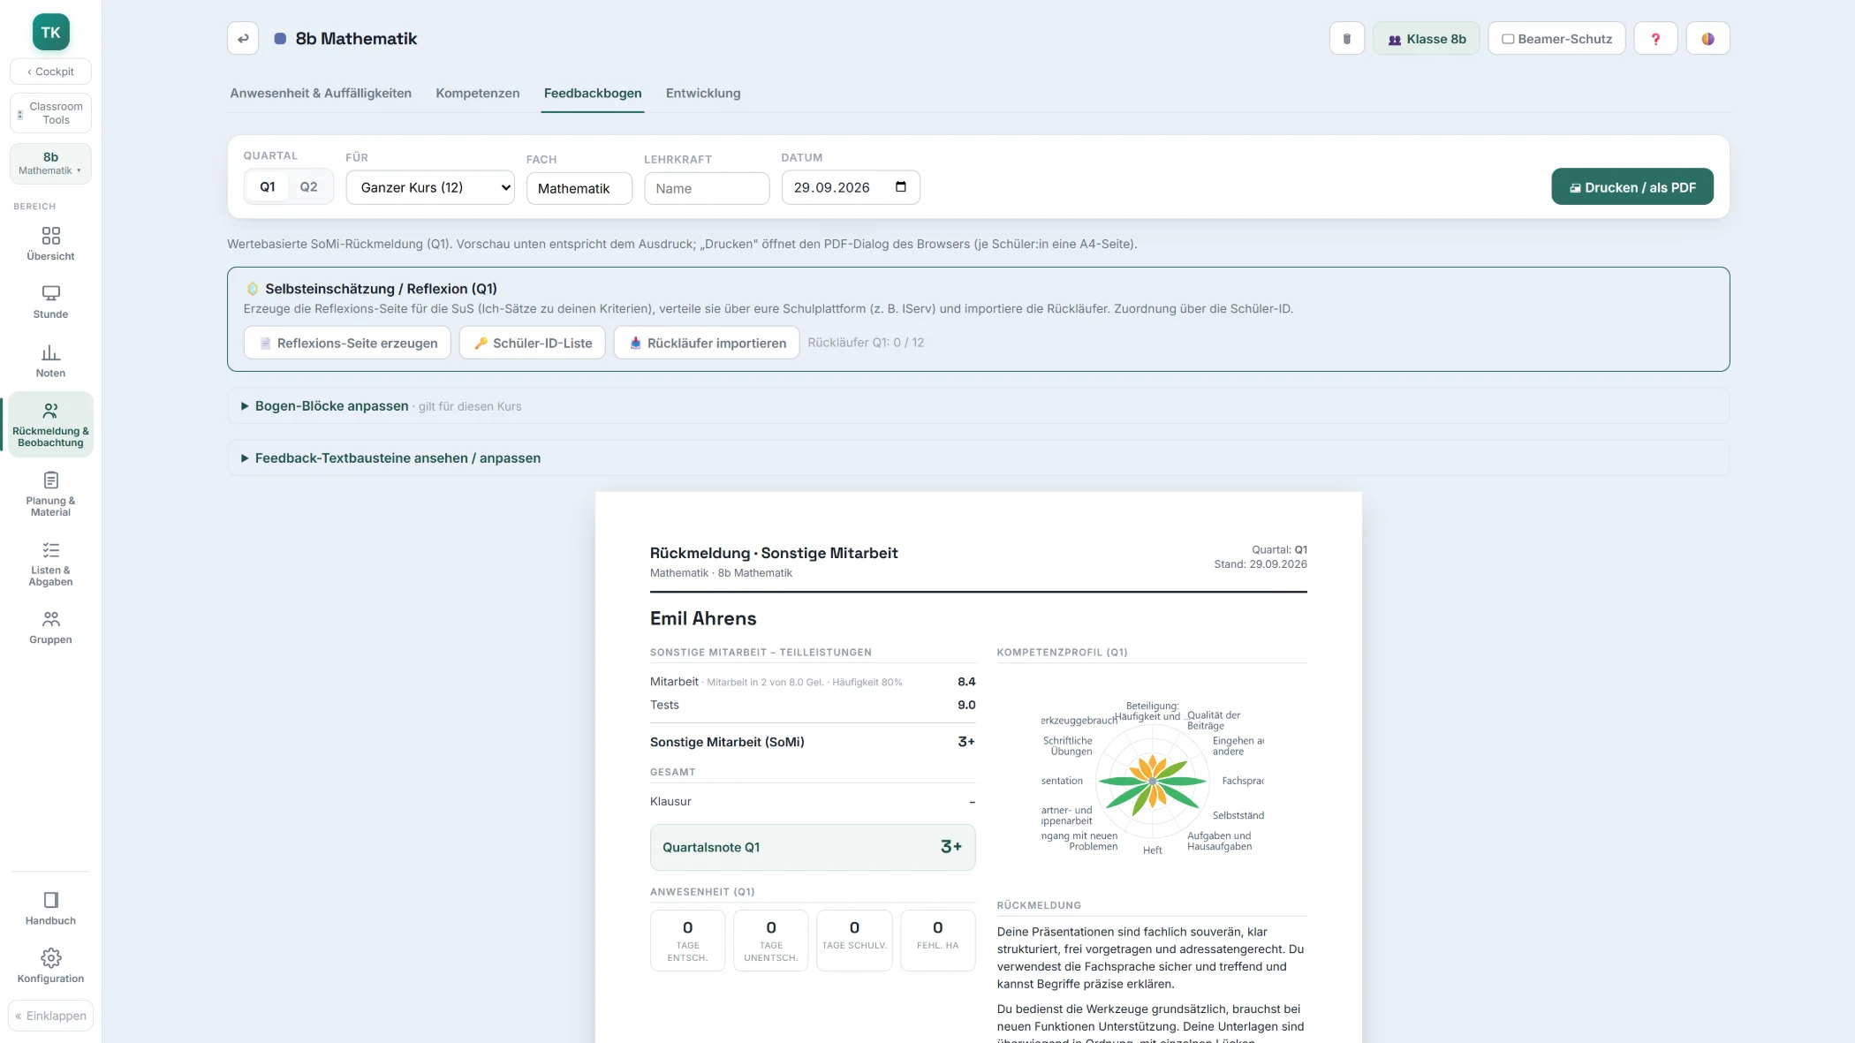Switch to Anwesenheit & Auffälligkeiten tab
Screen dimensions: 1855x1043
321,94
